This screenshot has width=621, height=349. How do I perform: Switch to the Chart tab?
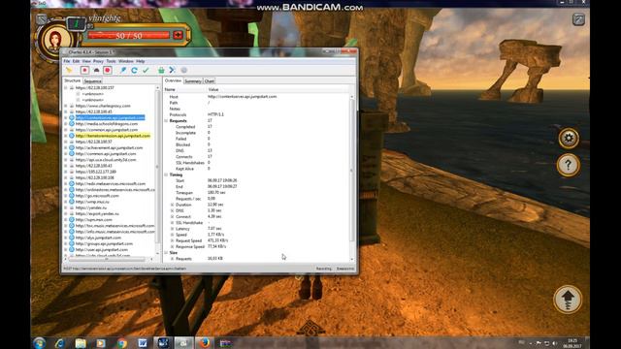(210, 81)
